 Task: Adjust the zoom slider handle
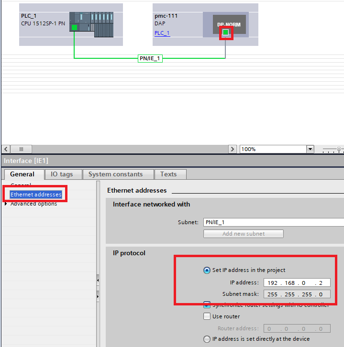339,149
